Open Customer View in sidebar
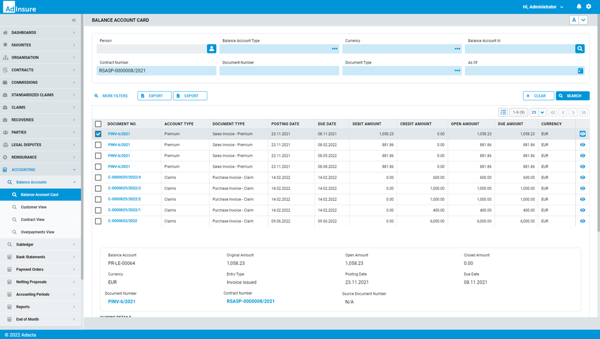 33,207
